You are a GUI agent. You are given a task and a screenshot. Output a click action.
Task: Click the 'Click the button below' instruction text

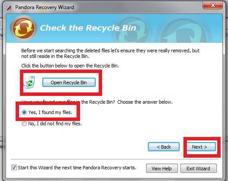point(70,66)
